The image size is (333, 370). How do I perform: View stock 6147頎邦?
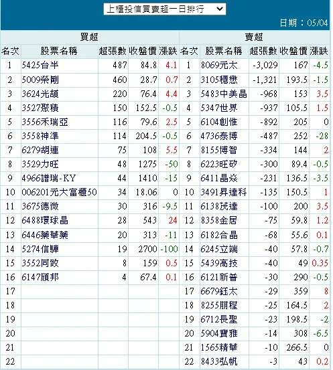pyautogui.click(x=40, y=277)
